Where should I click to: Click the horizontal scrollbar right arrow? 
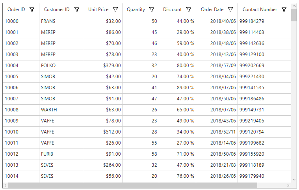[x=288, y=185]
